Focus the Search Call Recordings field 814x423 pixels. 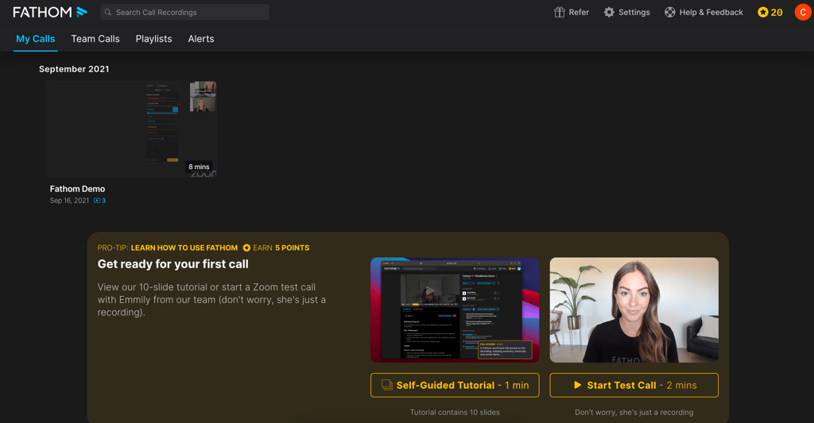(x=184, y=12)
